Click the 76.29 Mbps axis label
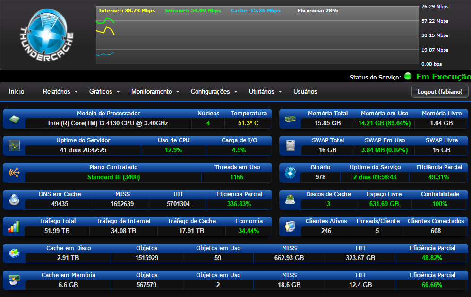This screenshot has height=297, width=471. 435,6
